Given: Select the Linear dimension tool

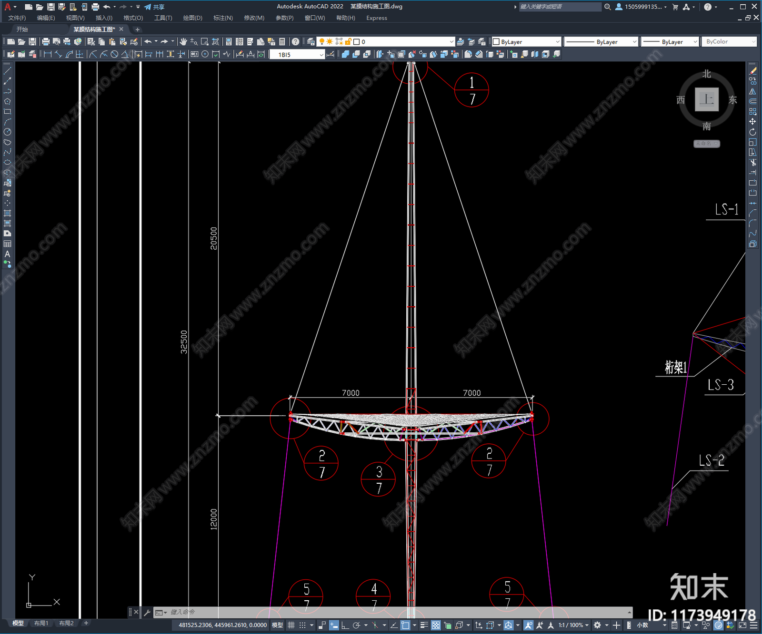Looking at the screenshot, I should coord(48,54).
